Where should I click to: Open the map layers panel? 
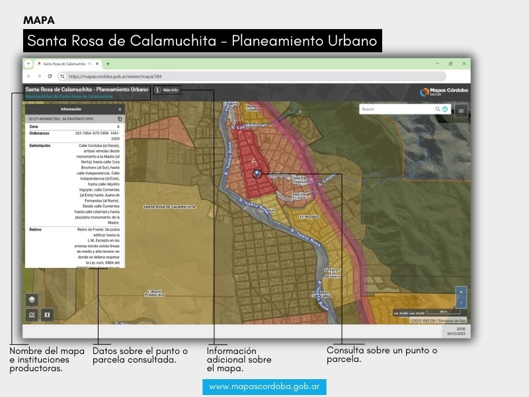(32, 300)
